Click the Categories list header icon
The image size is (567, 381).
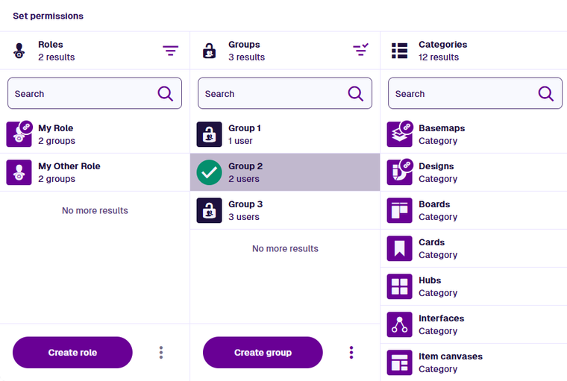pyautogui.click(x=400, y=51)
